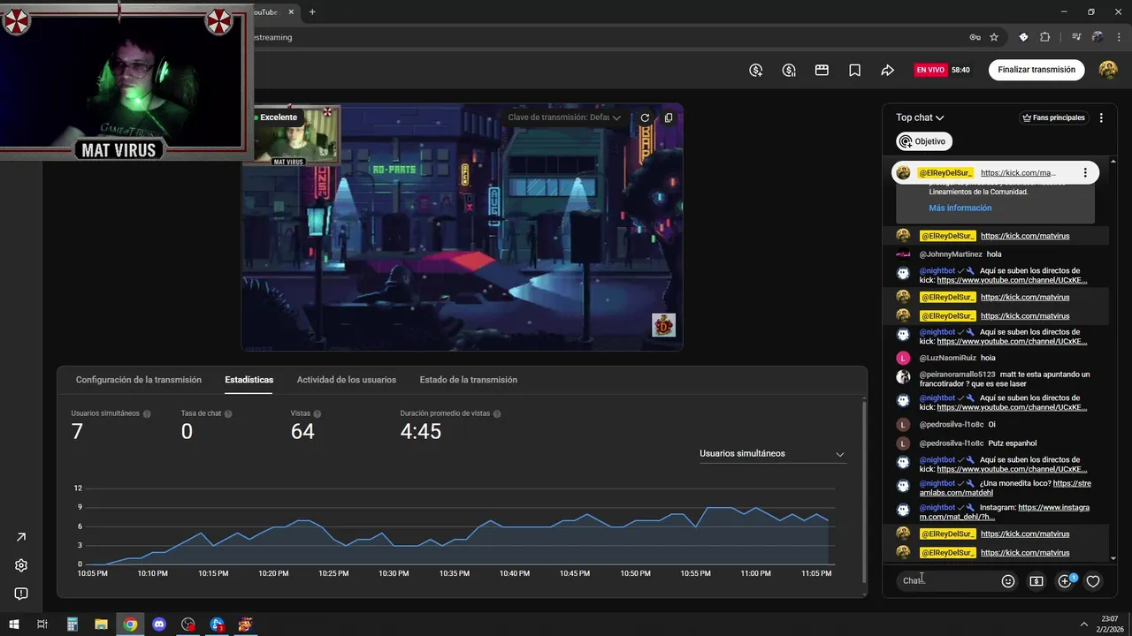Open File Explorer from the taskbar
This screenshot has height=636, width=1132.
101,625
